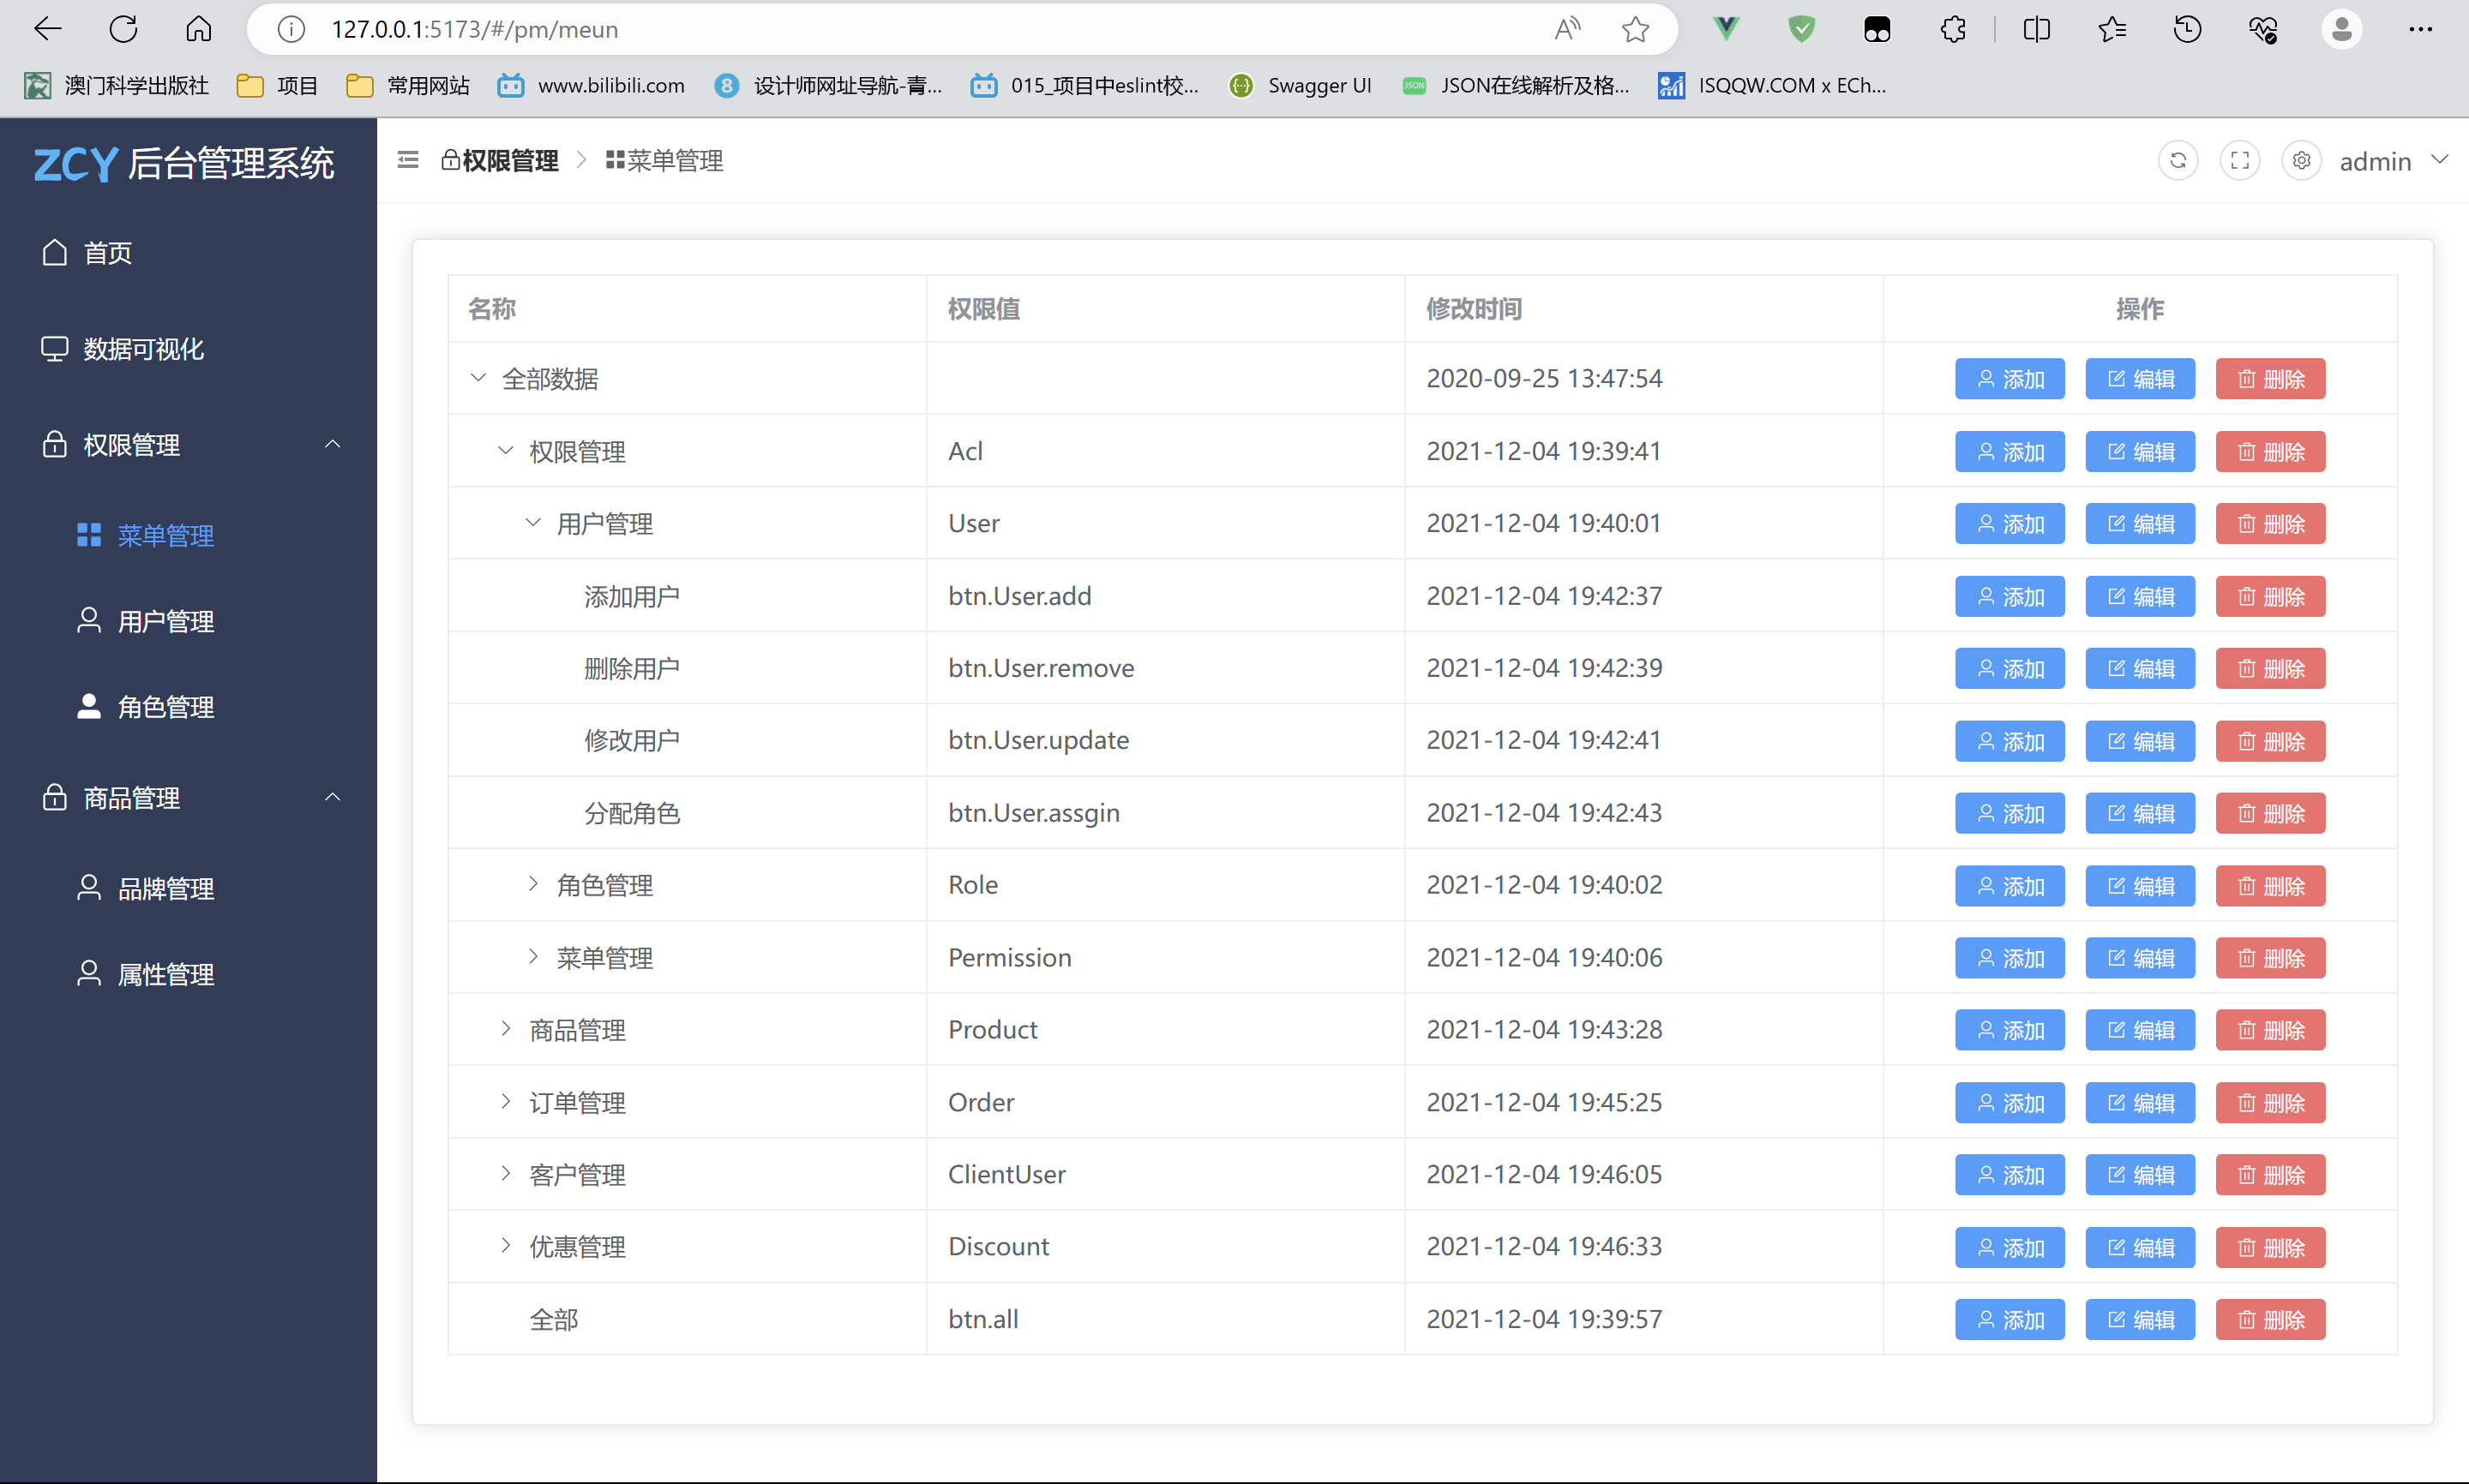2469x1484 pixels.
Task: Expand the 优惠管理 row
Action: tap(505, 1246)
